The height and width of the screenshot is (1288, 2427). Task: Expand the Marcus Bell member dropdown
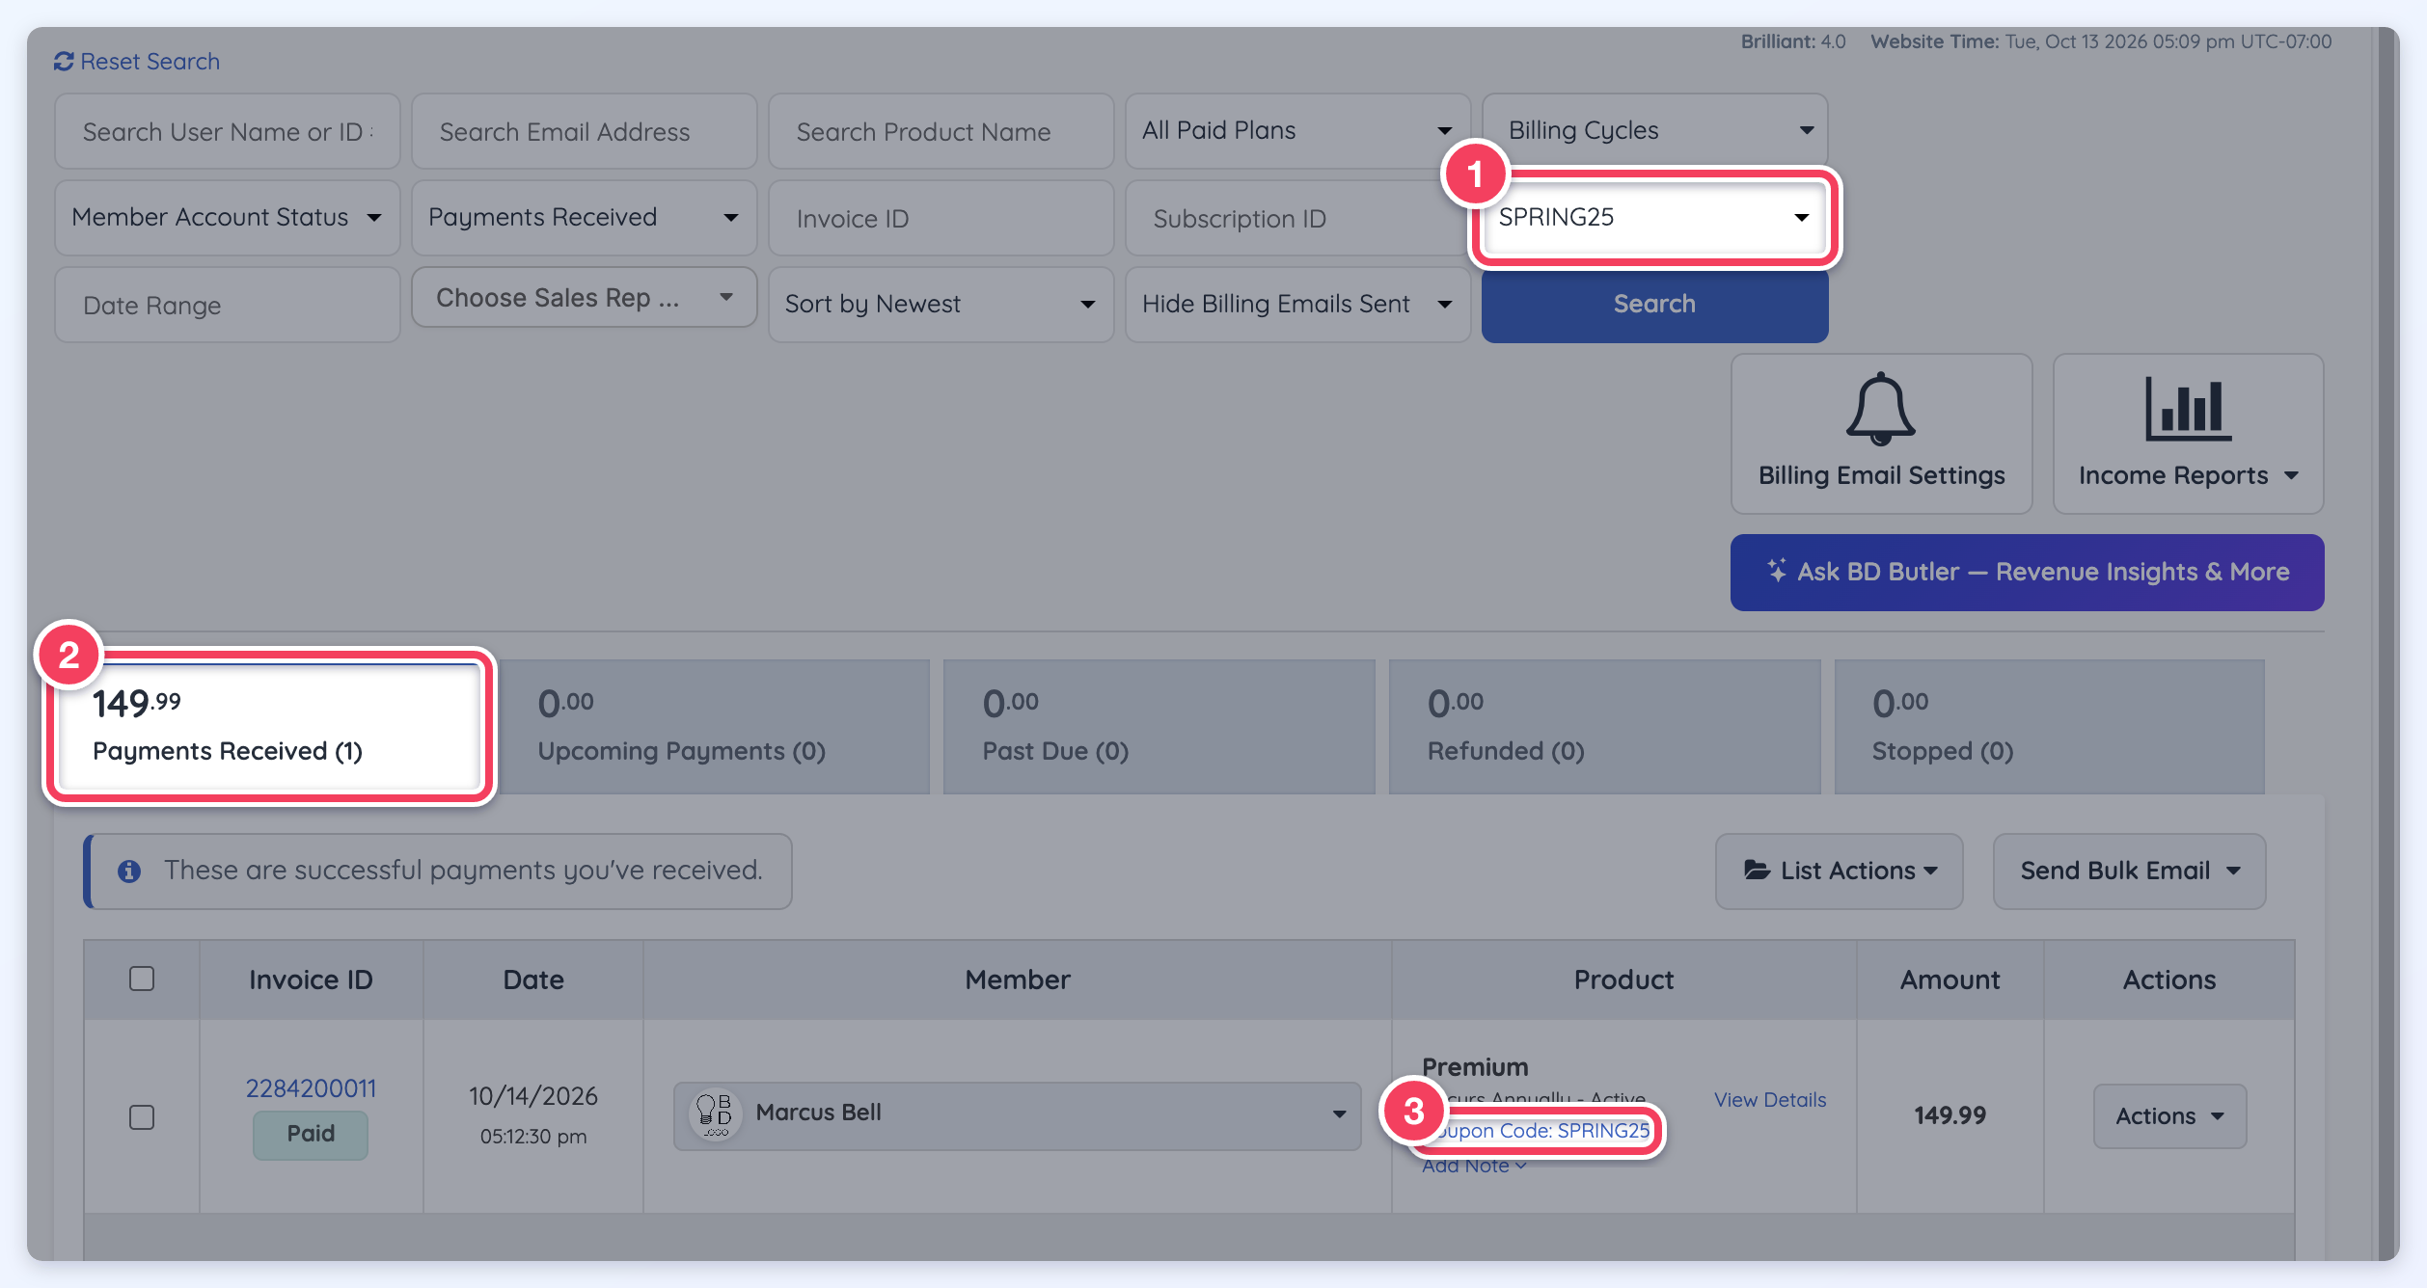point(1017,1115)
